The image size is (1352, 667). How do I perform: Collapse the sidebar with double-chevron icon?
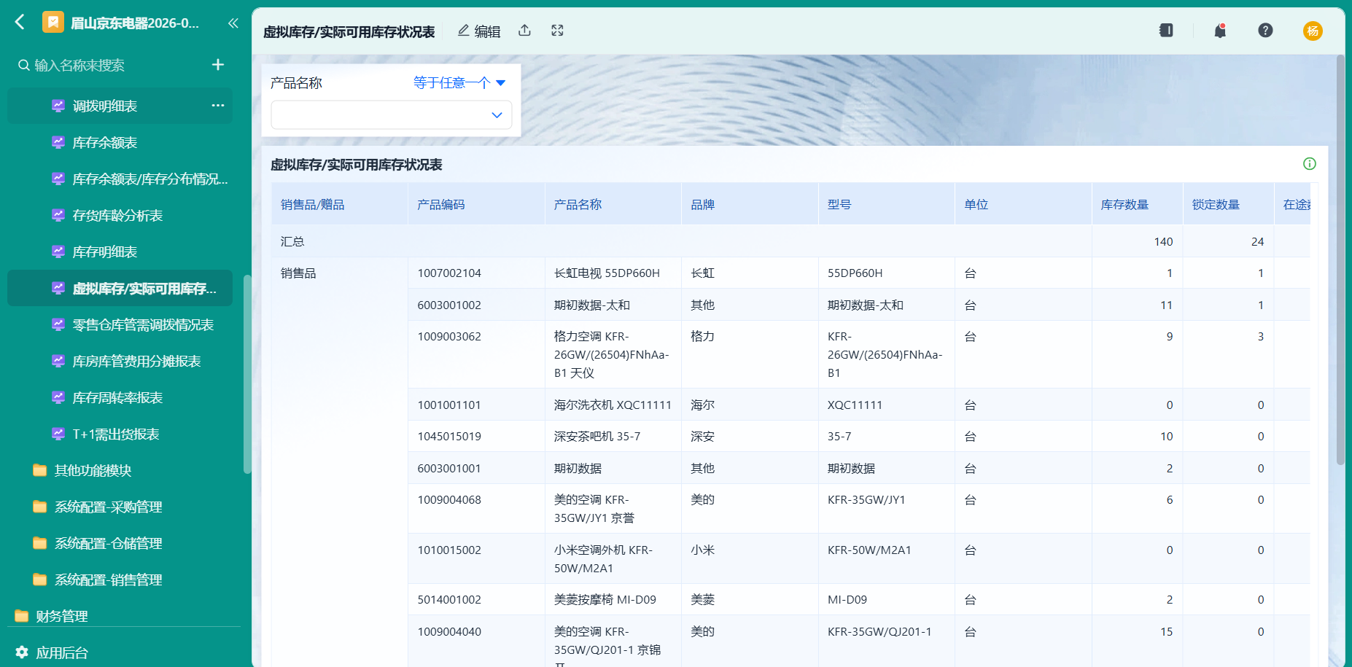pyautogui.click(x=233, y=23)
